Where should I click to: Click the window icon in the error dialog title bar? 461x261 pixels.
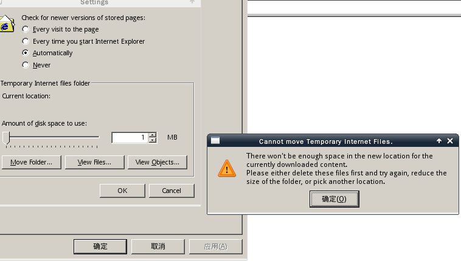pyautogui.click(x=215, y=141)
